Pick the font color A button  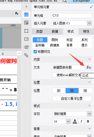[75, 121]
